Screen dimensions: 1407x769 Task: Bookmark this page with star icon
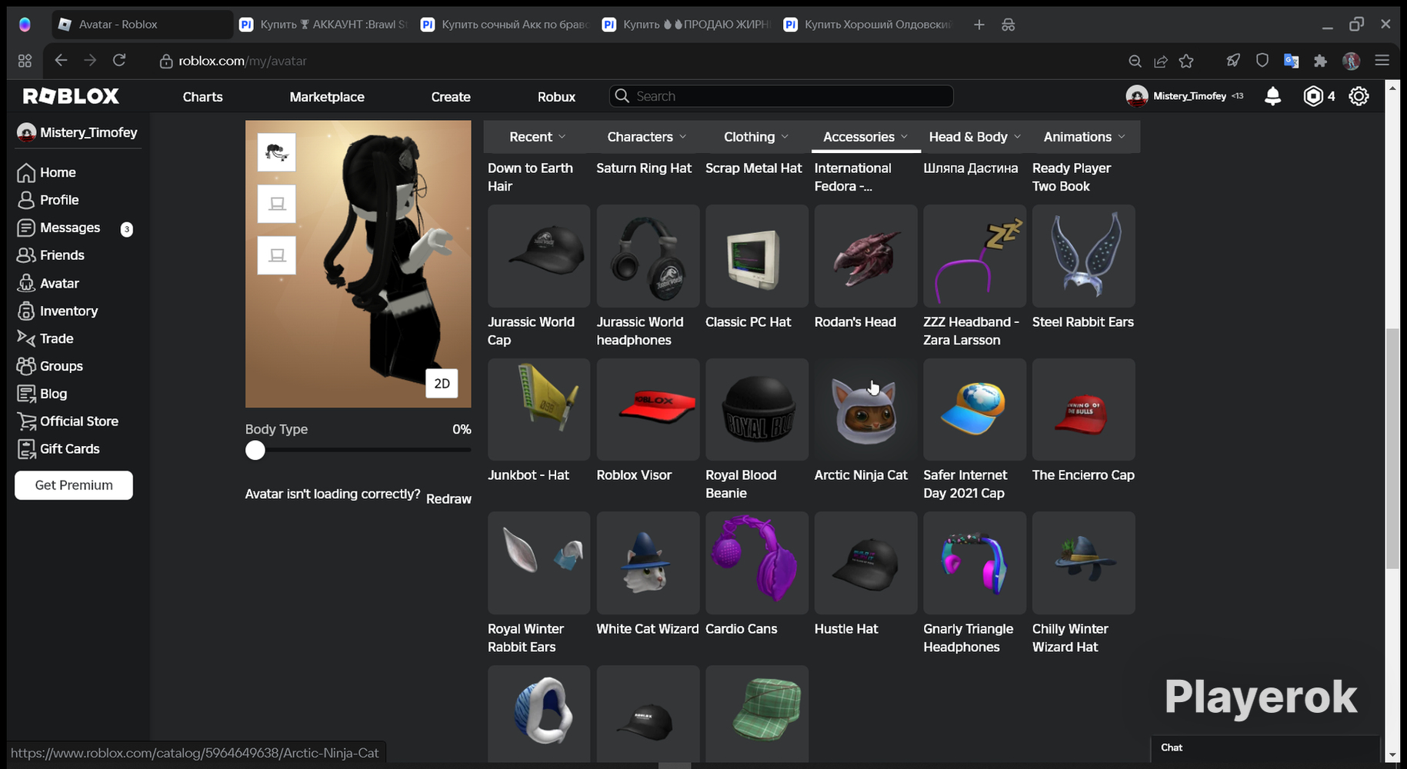[1187, 61]
